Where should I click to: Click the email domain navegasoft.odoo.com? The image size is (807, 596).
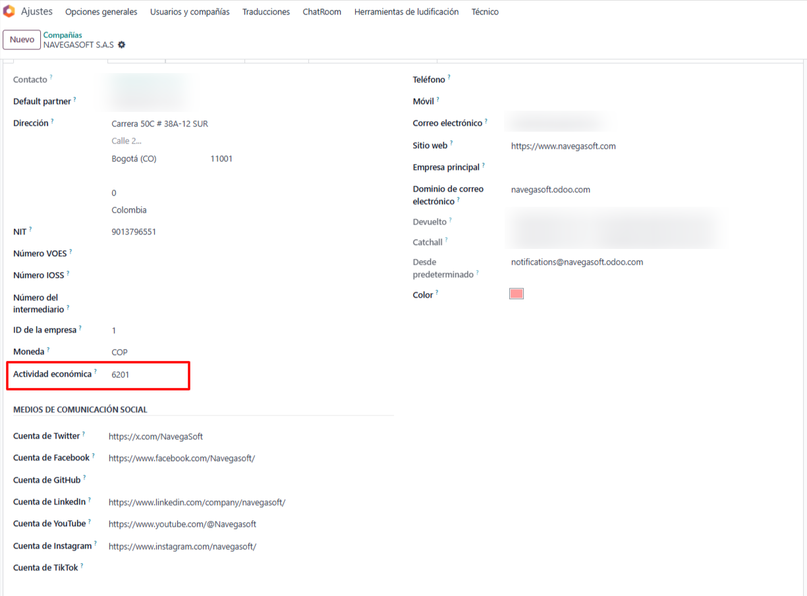pos(551,190)
